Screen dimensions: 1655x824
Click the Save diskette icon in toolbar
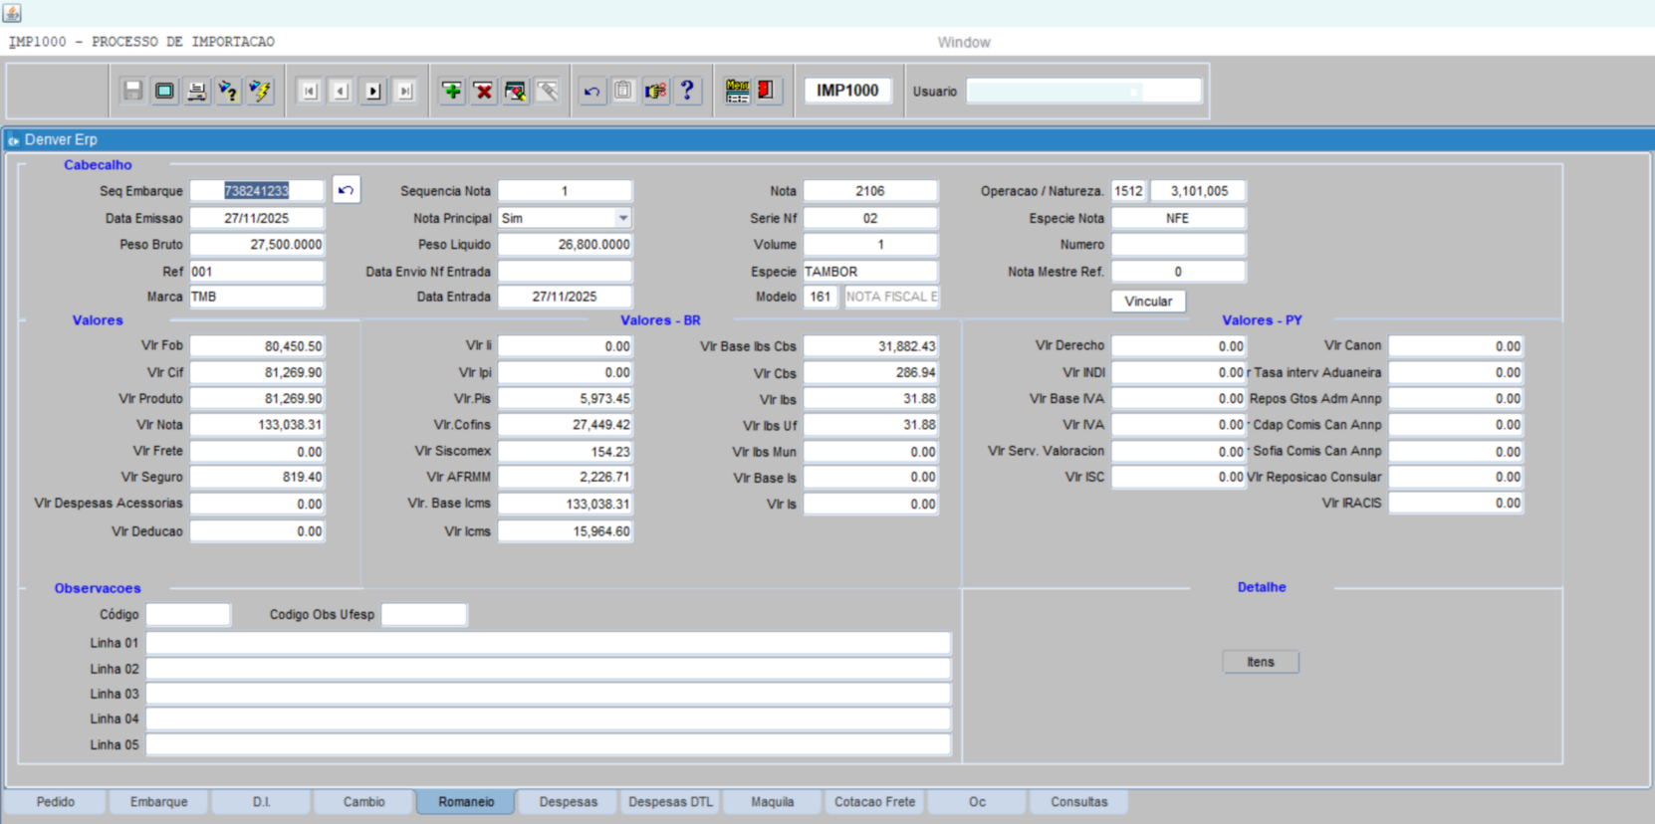132,91
